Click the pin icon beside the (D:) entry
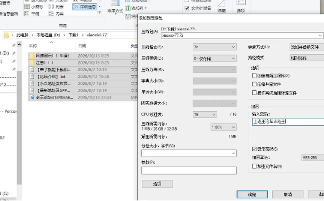The width and height of the screenshot is (324, 201). click(14, 53)
